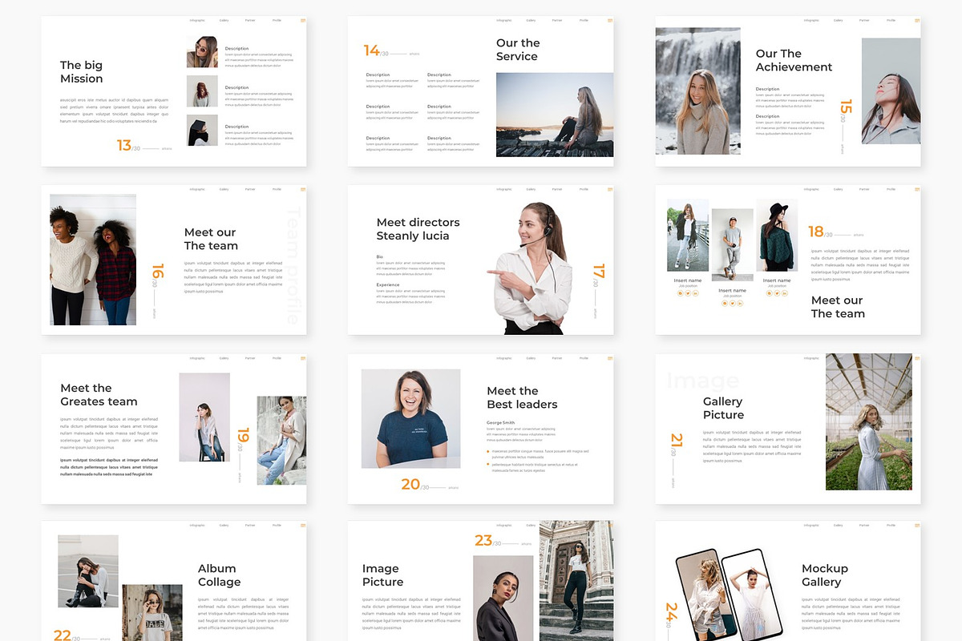
Task: Select the two laughing women photo on slide 16
Action: [x=93, y=260]
